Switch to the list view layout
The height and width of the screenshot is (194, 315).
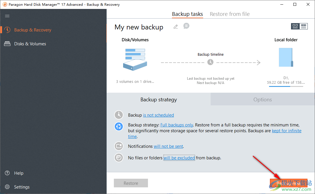coord(303,26)
